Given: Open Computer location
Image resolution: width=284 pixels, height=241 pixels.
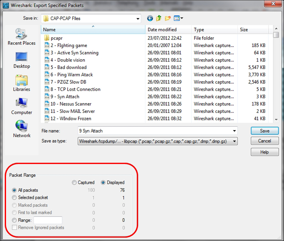Looking at the screenshot, I should tap(22, 106).
